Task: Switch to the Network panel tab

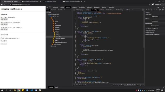Action: 75,7
